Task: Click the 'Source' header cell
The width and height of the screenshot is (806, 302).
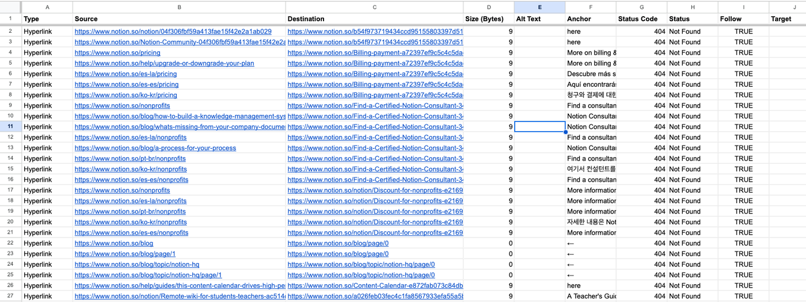Action: click(x=179, y=19)
